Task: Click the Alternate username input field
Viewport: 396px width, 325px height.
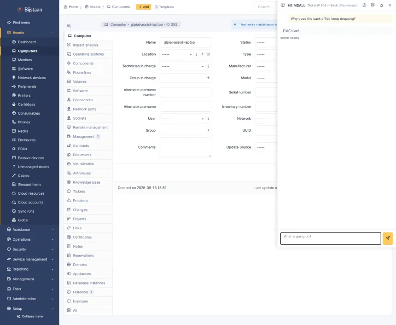Action: (x=186, y=106)
